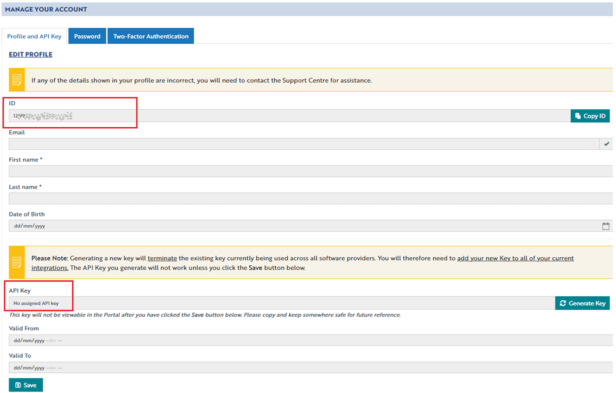This screenshot has height=393, width=616.
Task: Open the EDIT PROFILE link
Action: click(30, 54)
